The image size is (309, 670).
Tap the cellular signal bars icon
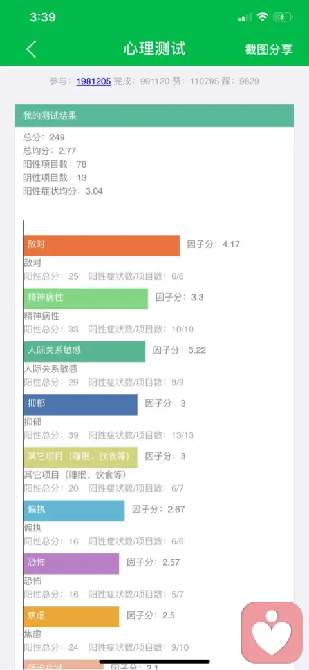pyautogui.click(x=245, y=17)
